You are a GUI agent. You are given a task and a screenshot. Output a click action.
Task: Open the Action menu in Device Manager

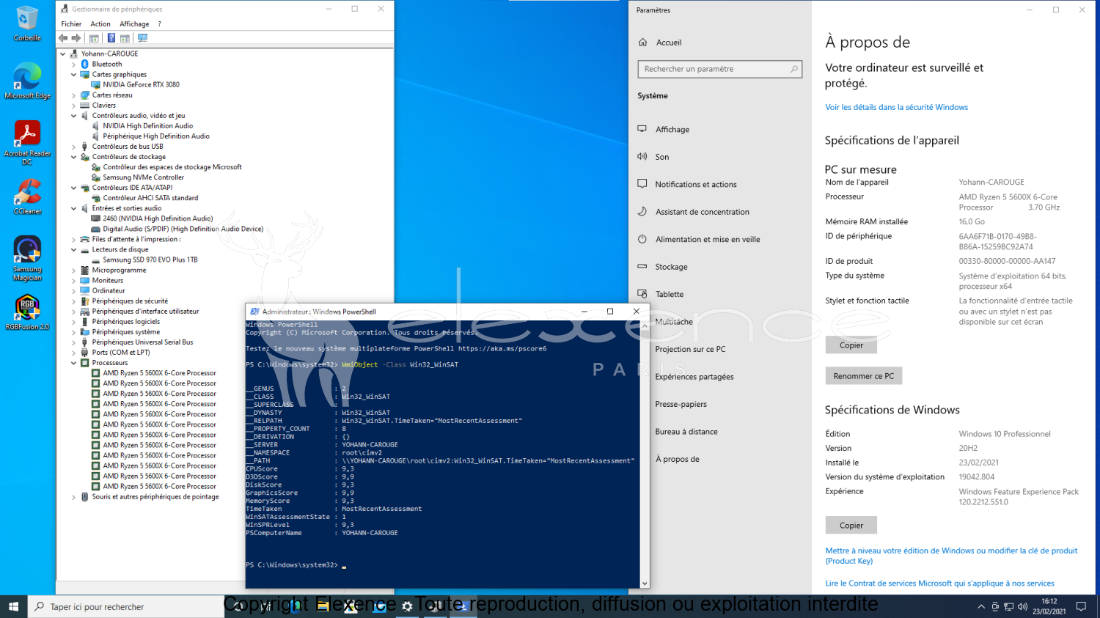click(x=100, y=24)
